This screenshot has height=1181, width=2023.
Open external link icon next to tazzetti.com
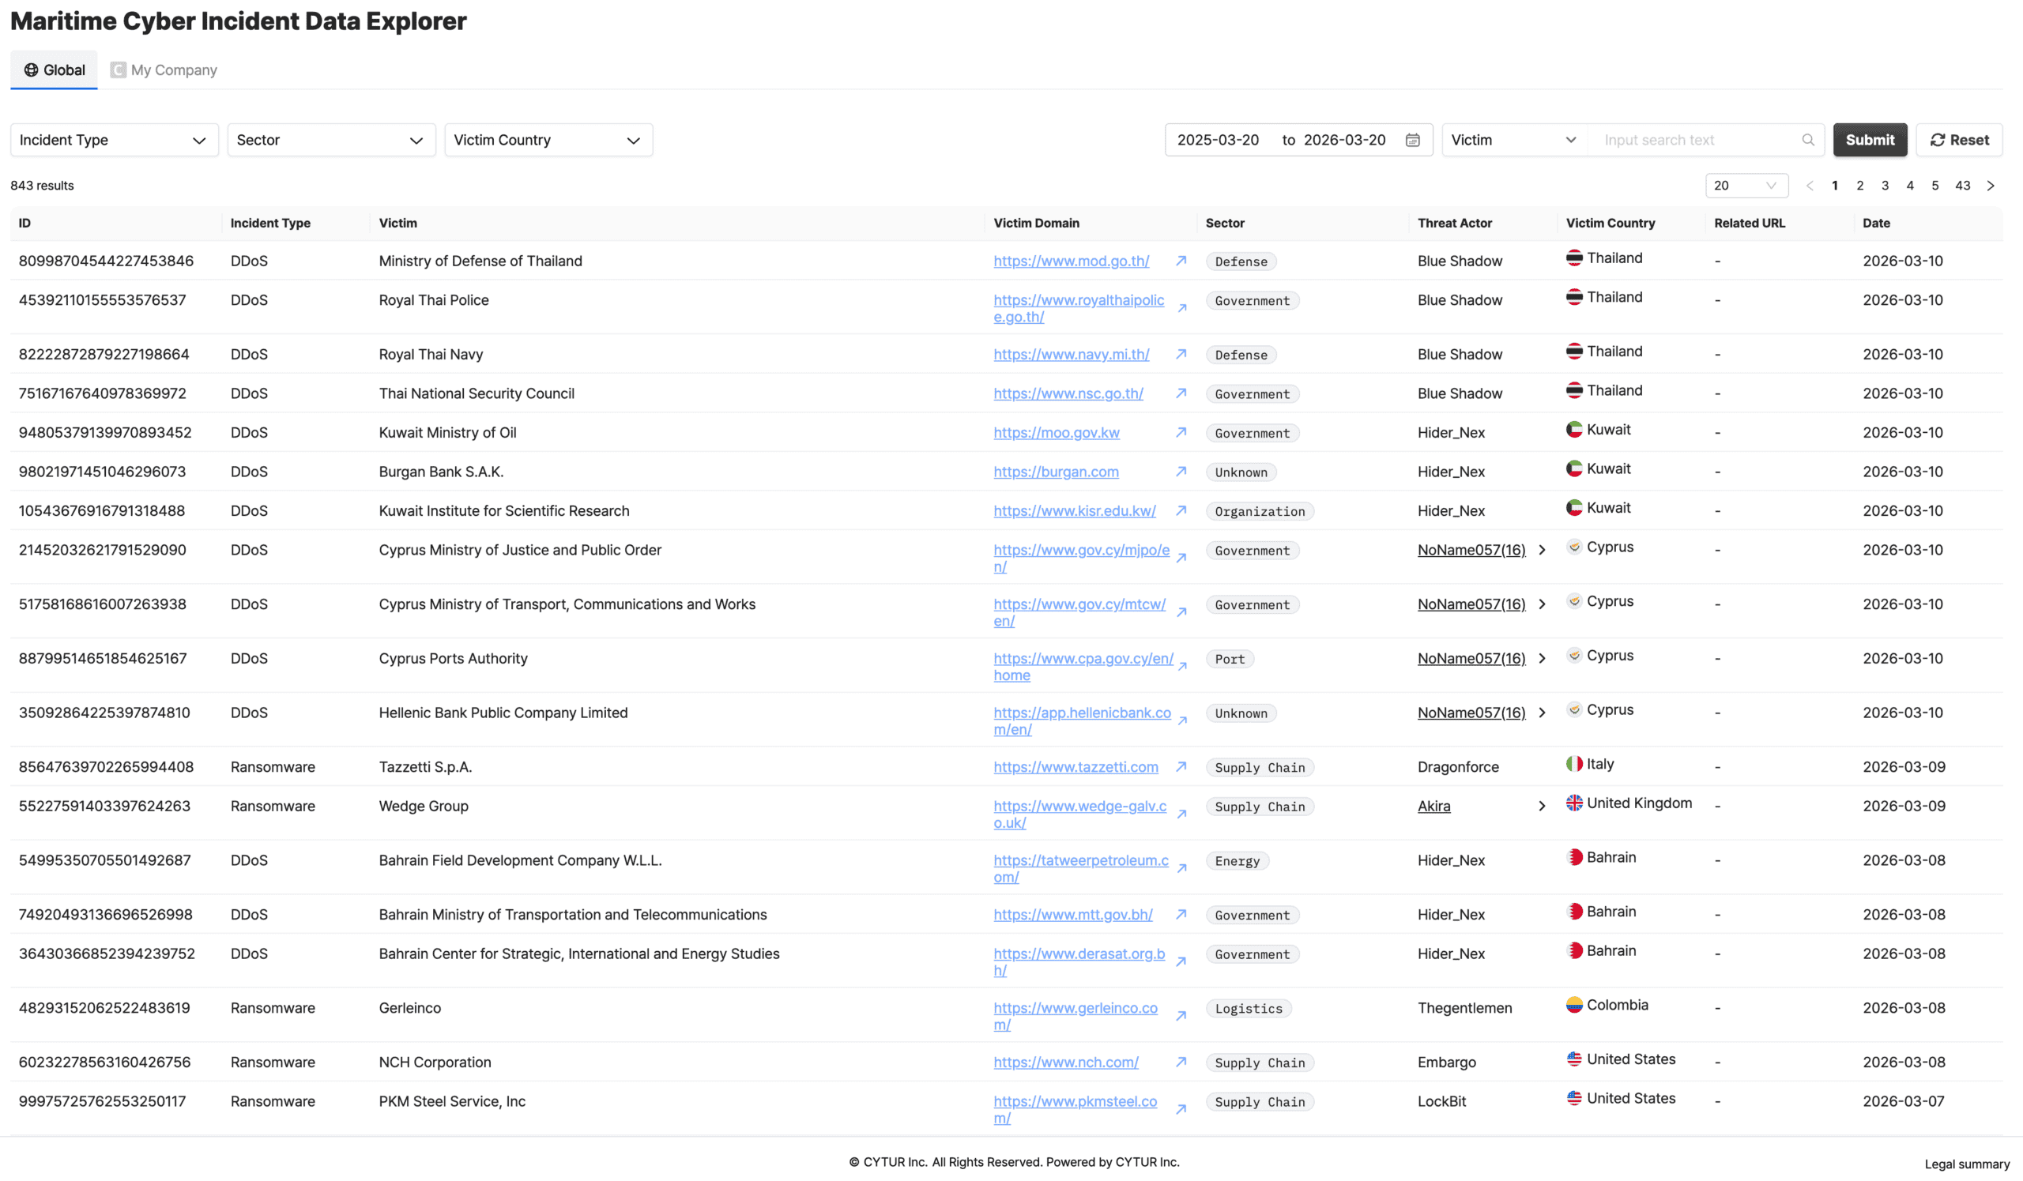(x=1181, y=767)
